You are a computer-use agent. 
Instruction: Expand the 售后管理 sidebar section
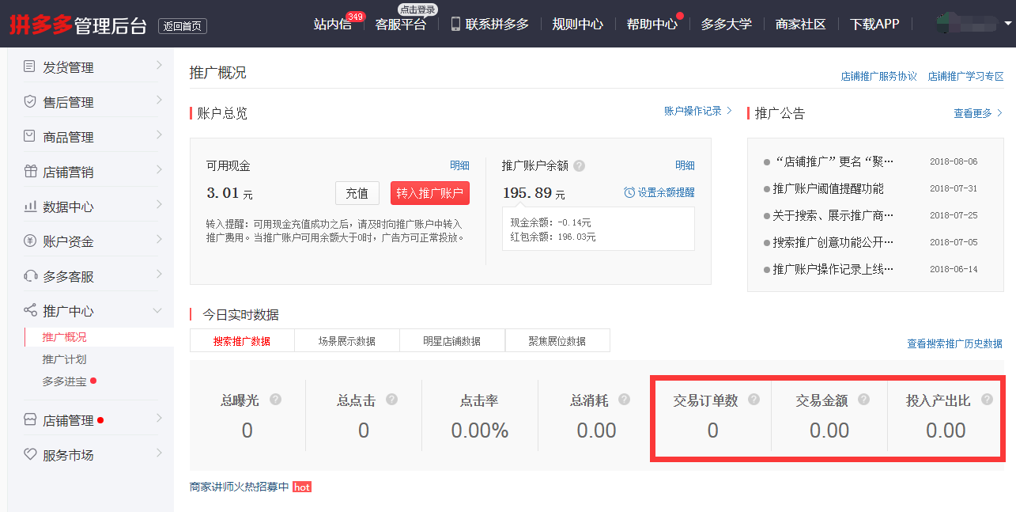tap(158, 100)
